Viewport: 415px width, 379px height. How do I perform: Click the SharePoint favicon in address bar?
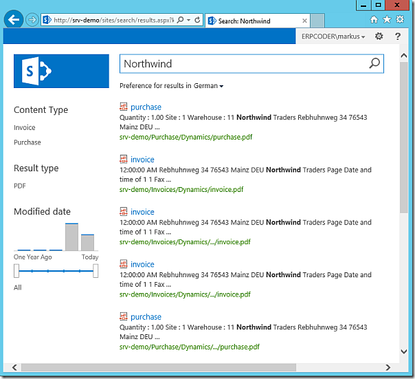(x=47, y=20)
